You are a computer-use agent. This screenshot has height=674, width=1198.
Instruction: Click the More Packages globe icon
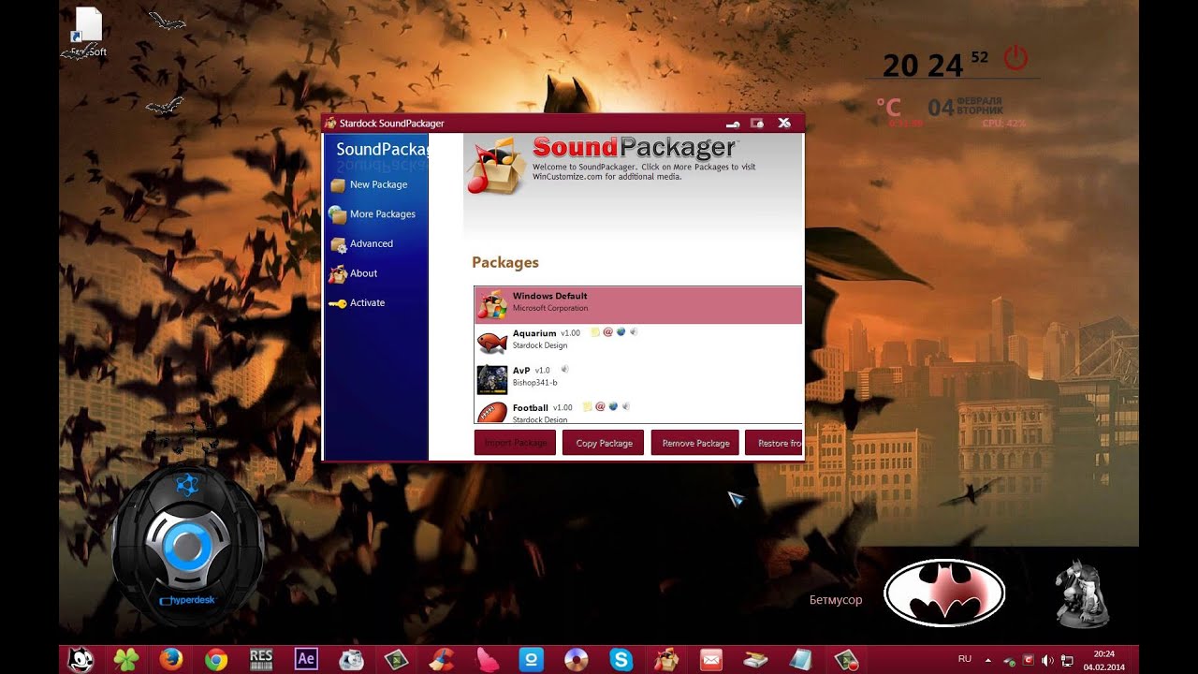(338, 214)
